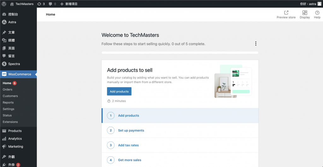Click the blue Add products button
The image size is (323, 167).
coord(119,92)
